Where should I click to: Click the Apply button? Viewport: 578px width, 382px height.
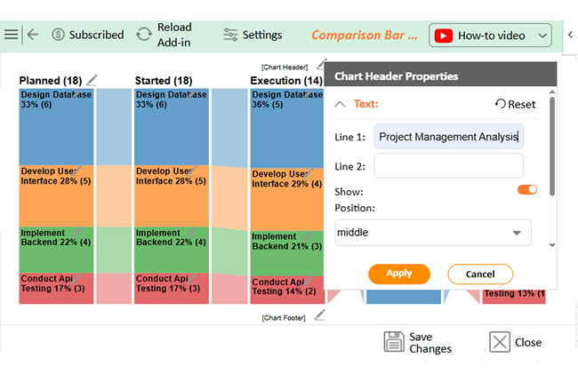pos(398,274)
